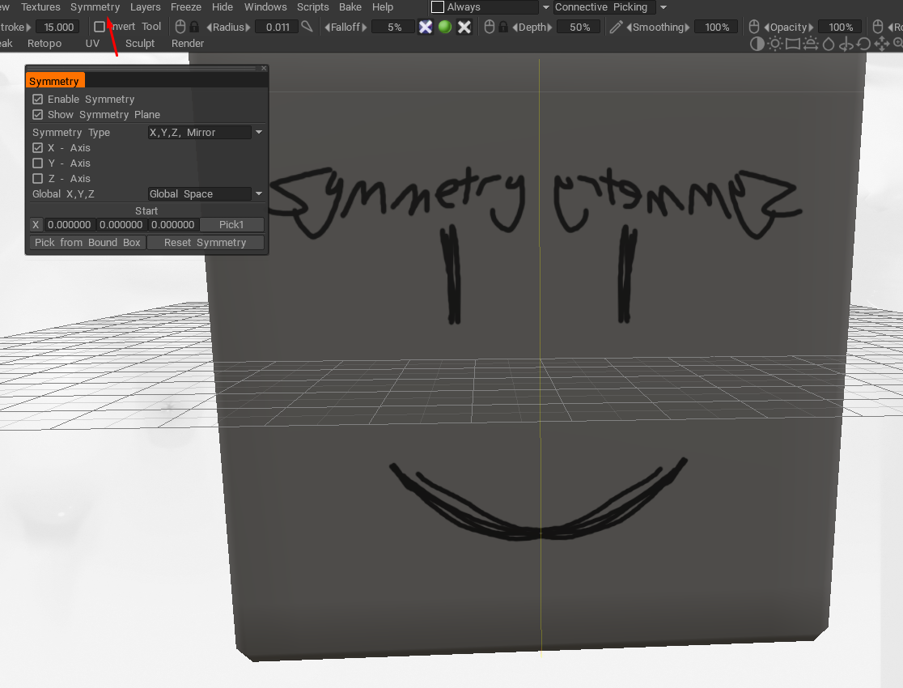
Task: Switch to the Sculpt room tab
Action: pos(140,43)
